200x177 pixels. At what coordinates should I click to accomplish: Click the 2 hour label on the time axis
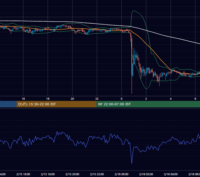[146, 99]
